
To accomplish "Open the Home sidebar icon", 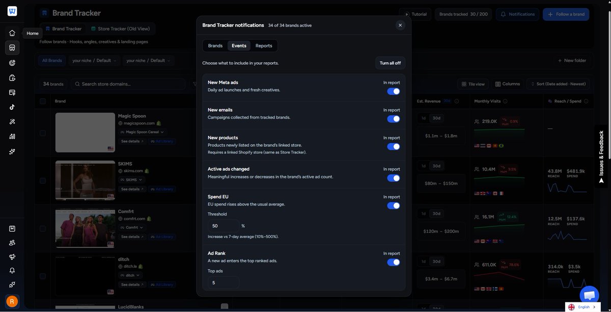I will (12, 33).
